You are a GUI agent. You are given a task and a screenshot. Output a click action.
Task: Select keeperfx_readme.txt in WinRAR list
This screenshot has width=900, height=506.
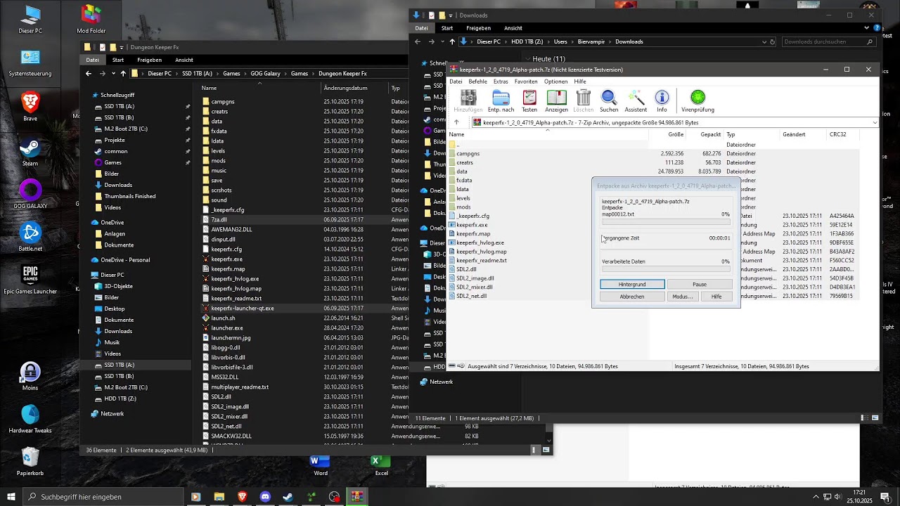(x=482, y=260)
